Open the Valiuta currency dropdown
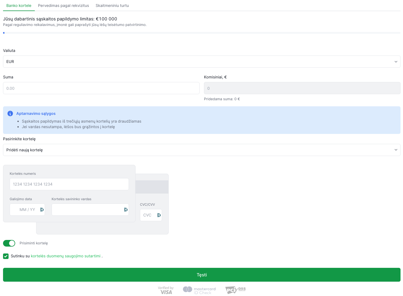This screenshot has width=403, height=296. [201, 62]
